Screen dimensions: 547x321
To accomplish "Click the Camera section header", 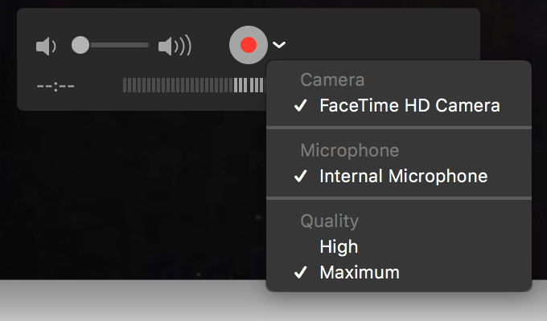I will [332, 79].
